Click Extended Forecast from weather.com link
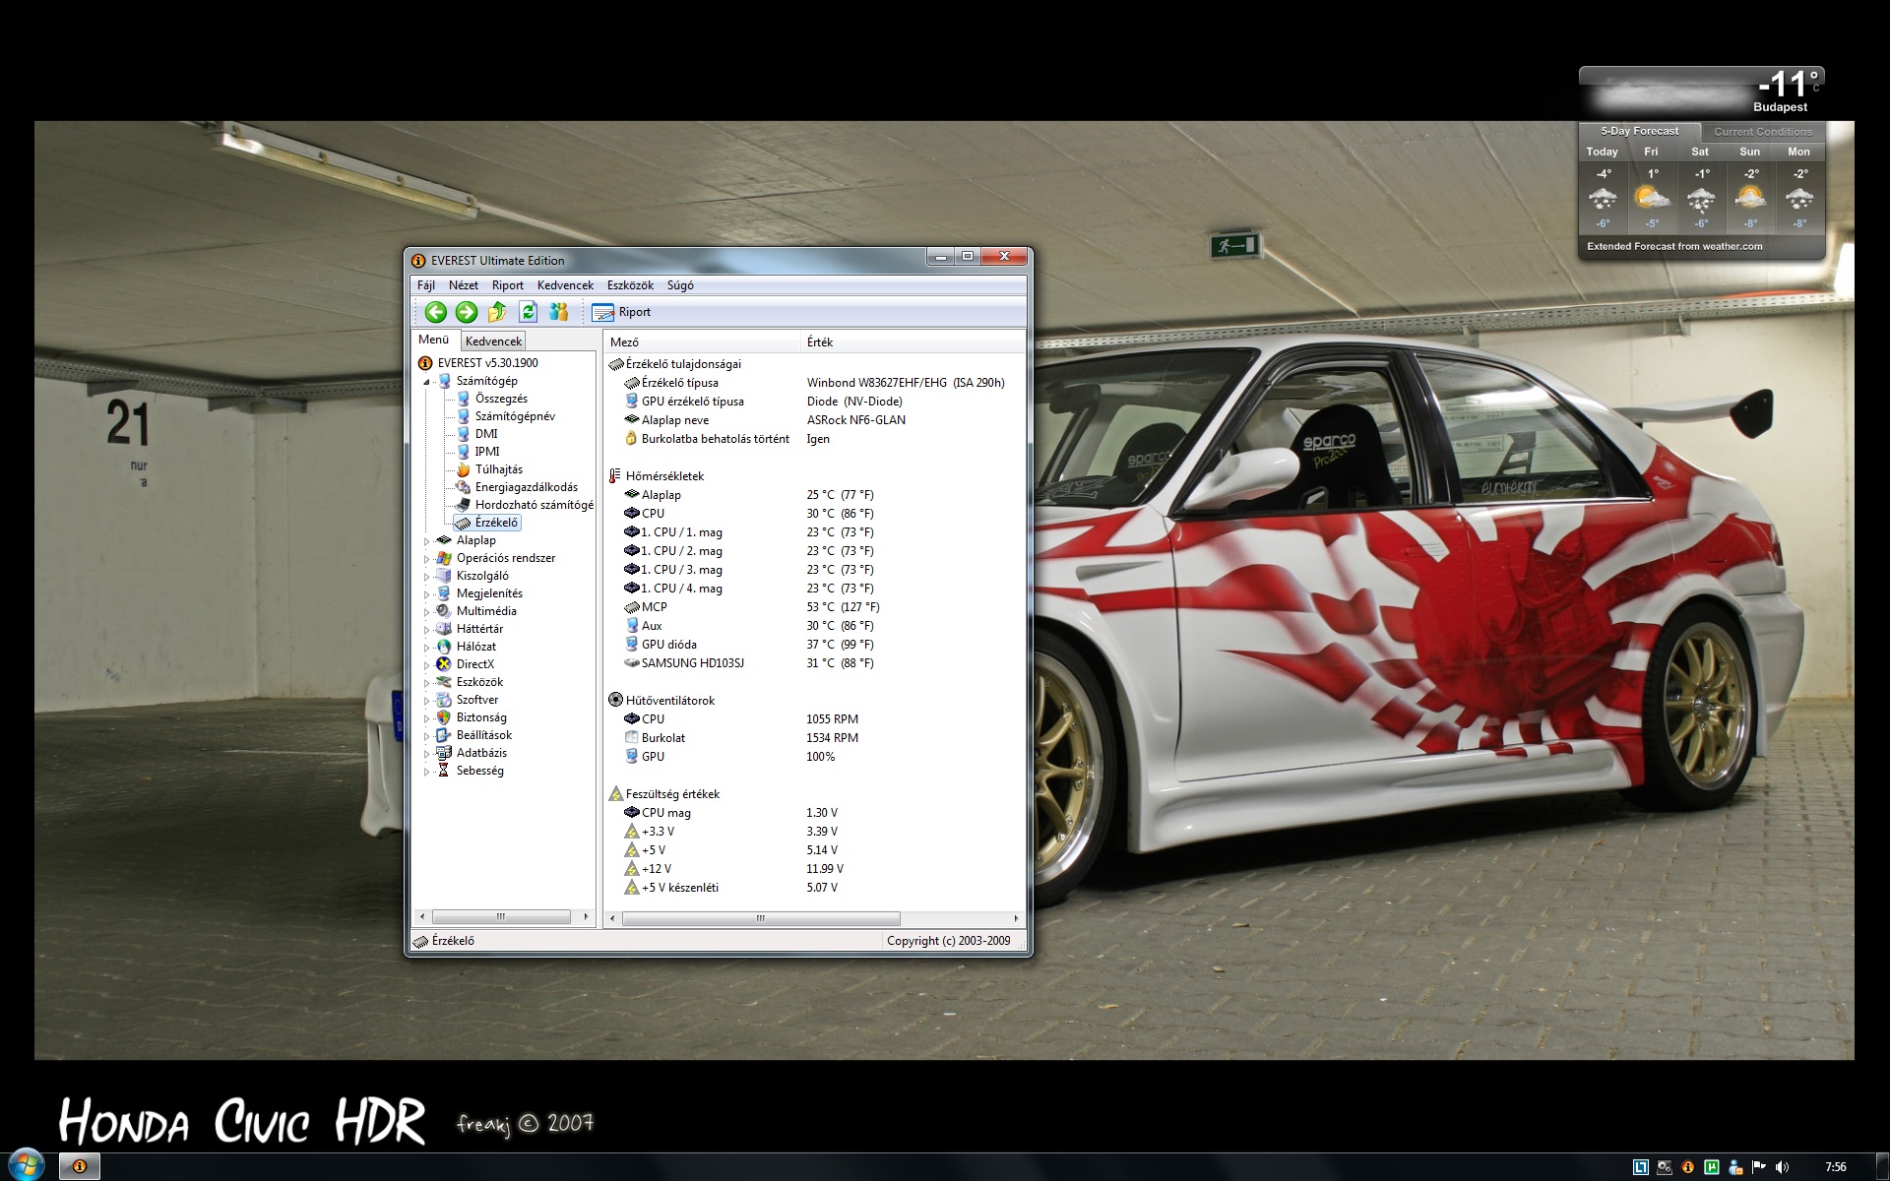The image size is (1890, 1181). (x=1674, y=247)
